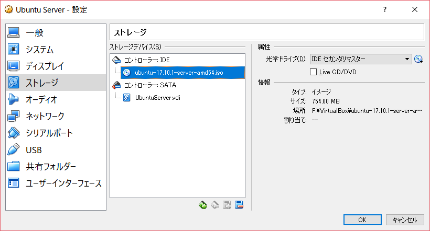Click the choose virtual optical disk icon
Viewport: 430px width, 231px height.
pos(418,59)
